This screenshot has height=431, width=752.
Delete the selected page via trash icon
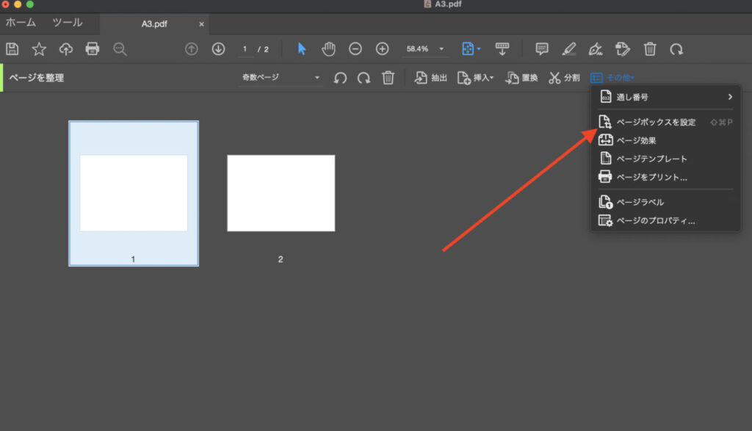pos(388,77)
